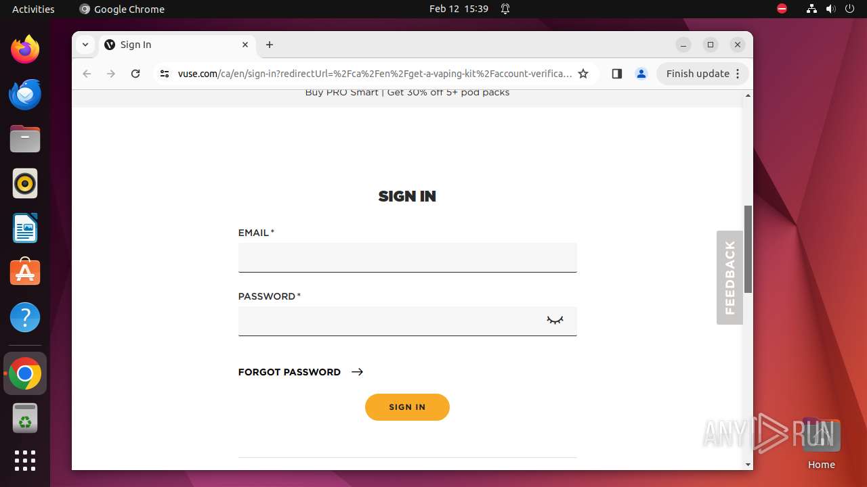Screen dimensions: 867x487
Task: Open Activities overview
Action: click(33, 9)
